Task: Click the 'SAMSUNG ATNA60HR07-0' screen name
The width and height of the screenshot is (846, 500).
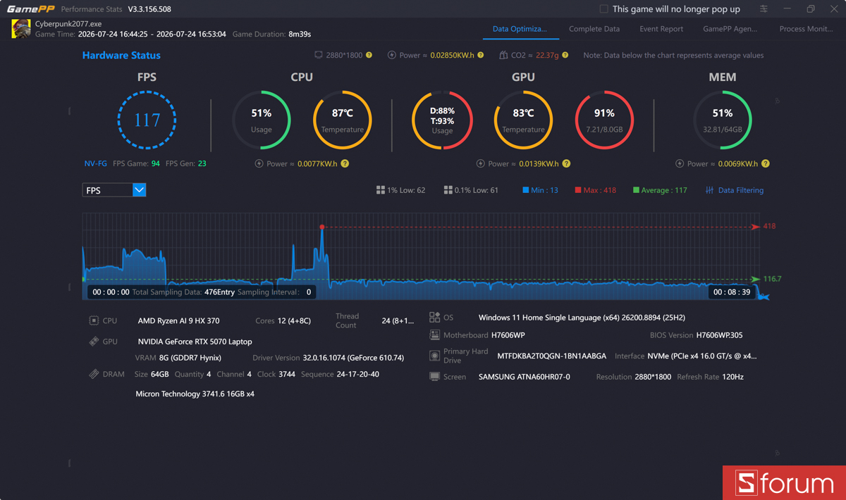Action: (x=524, y=377)
